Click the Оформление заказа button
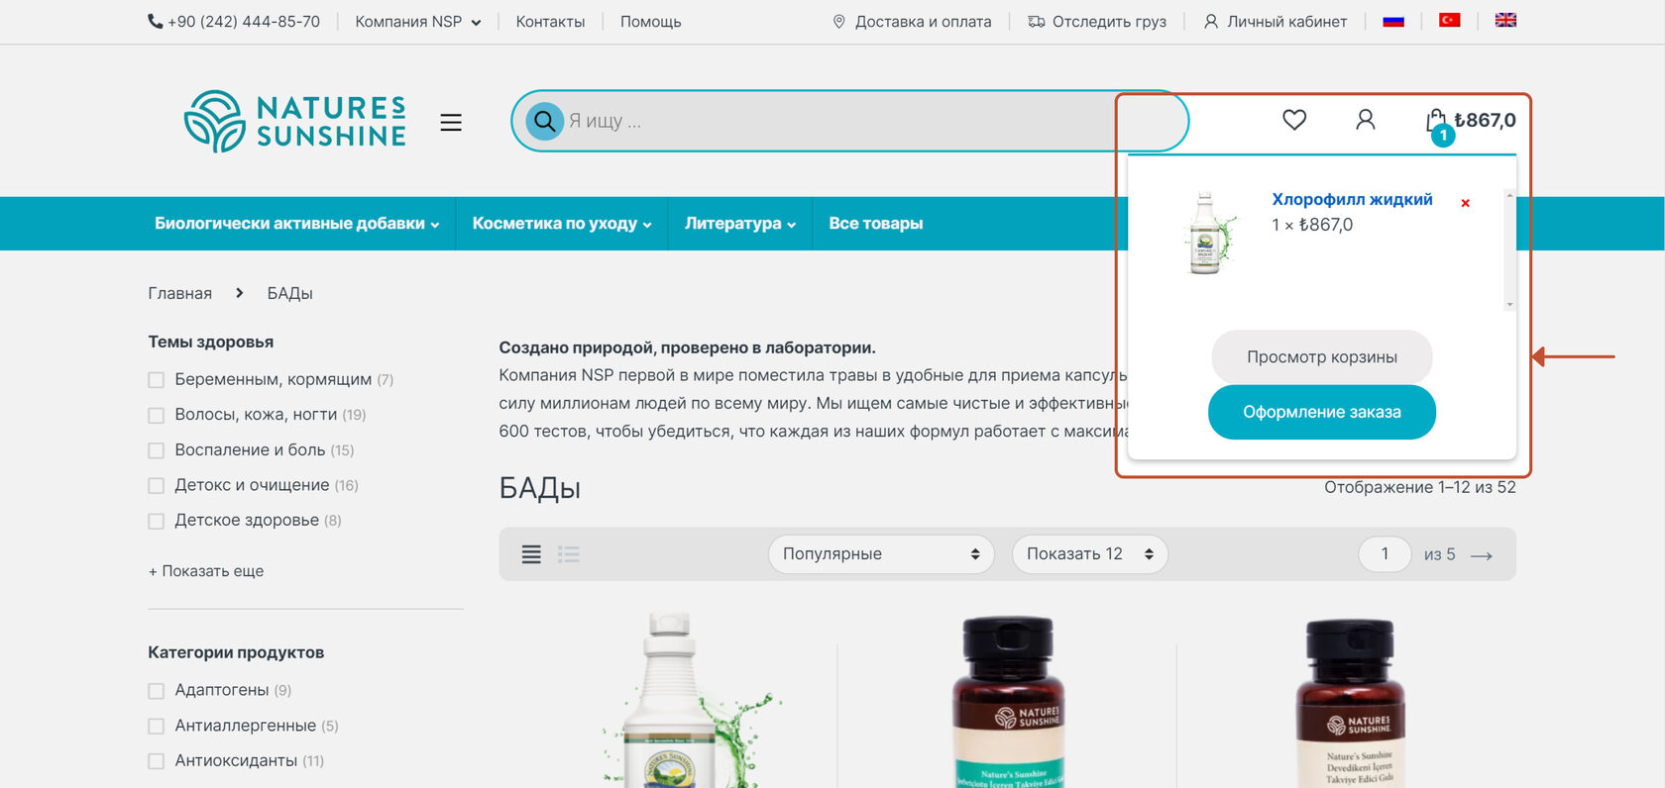This screenshot has width=1665, height=788. [1322, 412]
